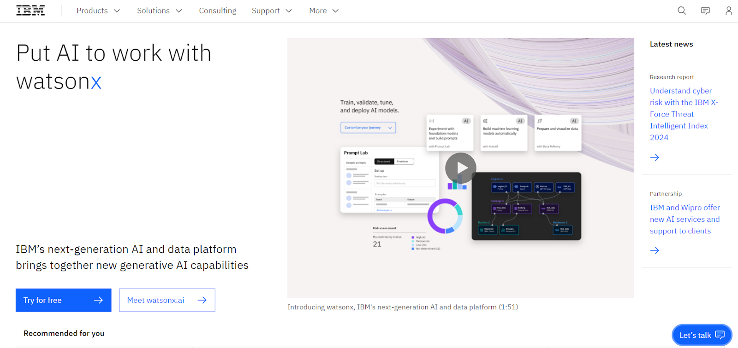Click the watsonx video thumbnail image
The width and height of the screenshot is (738, 348).
460,168
